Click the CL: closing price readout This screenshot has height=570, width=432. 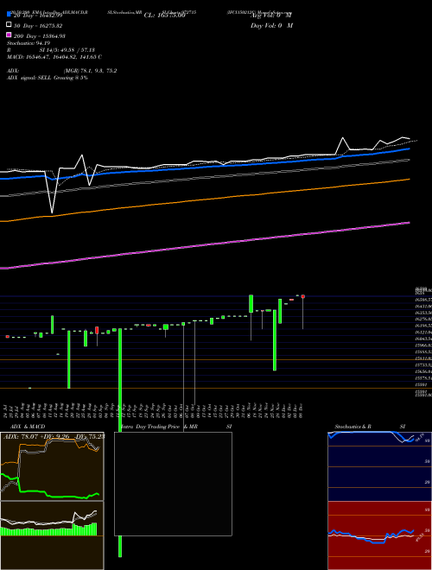[165, 16]
